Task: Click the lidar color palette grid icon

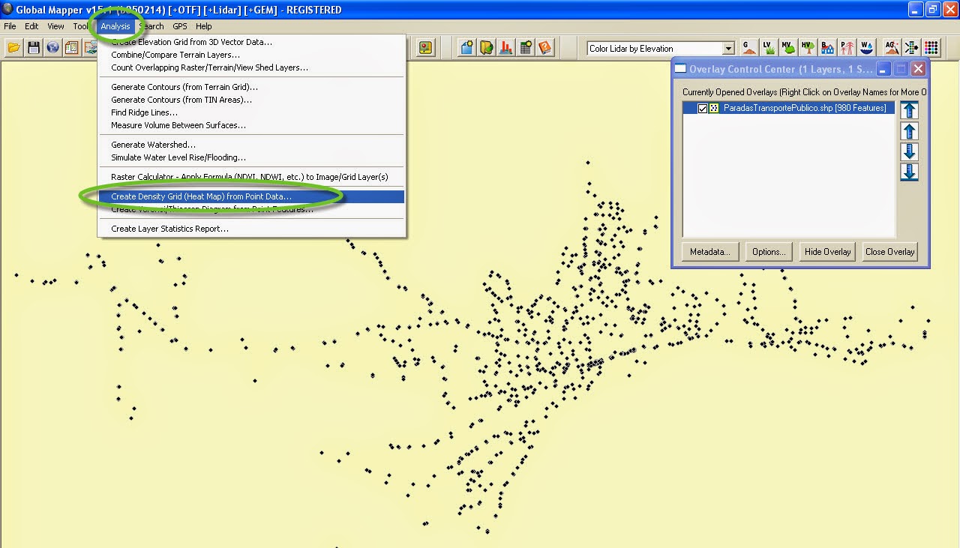Action: (x=930, y=46)
